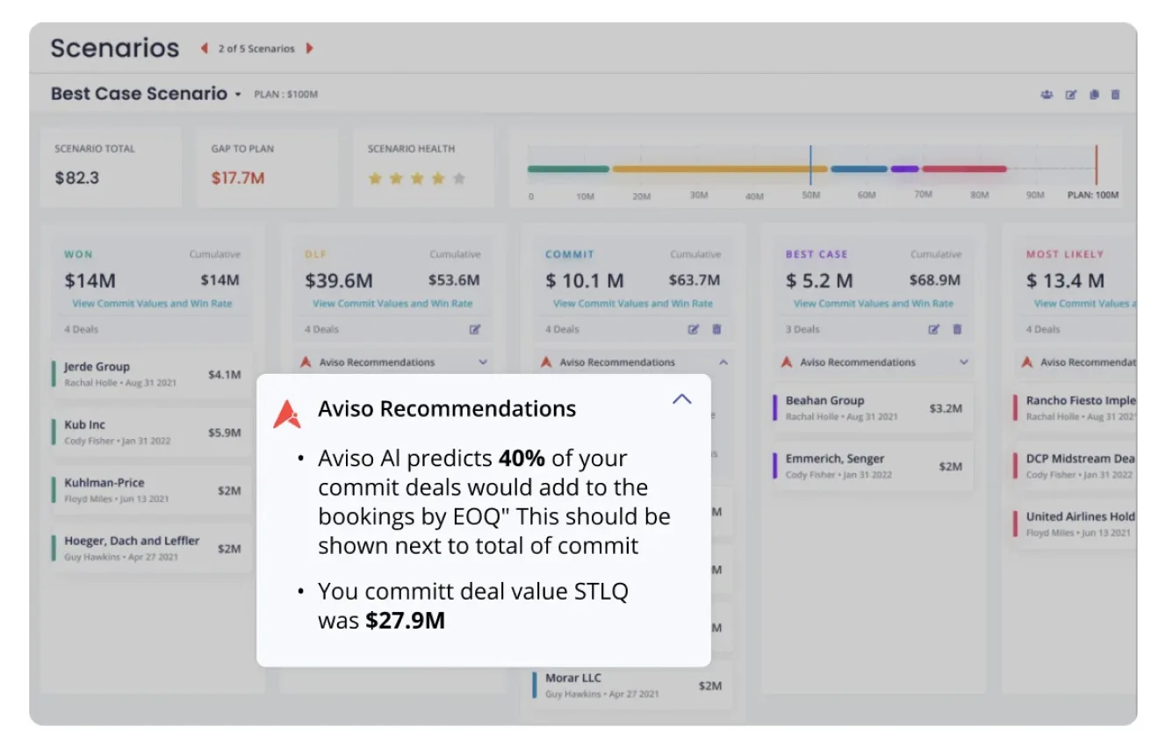Click Aviso logo in Commit recommendations row
The width and height of the screenshot is (1166, 748).
point(545,362)
